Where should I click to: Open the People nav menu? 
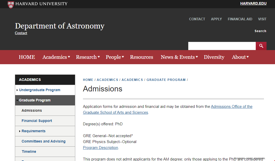113,57
